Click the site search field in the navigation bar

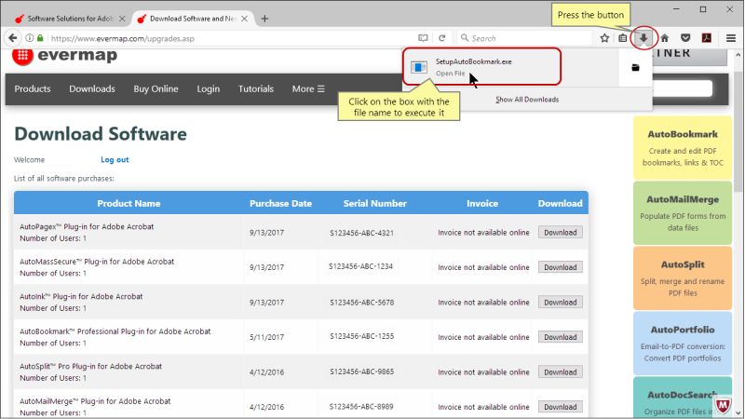tap(682, 88)
